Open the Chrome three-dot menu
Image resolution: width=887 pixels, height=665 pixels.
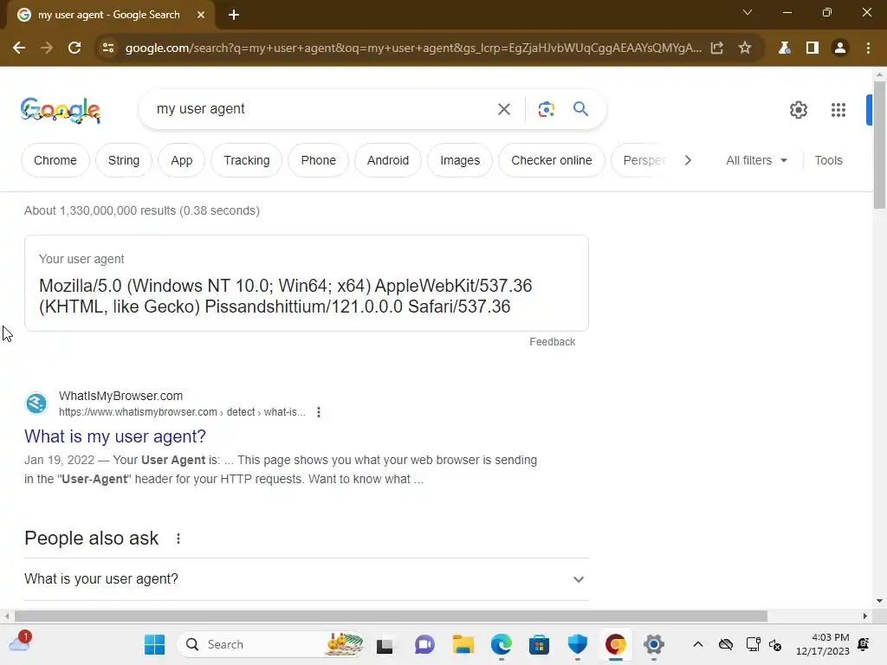868,48
